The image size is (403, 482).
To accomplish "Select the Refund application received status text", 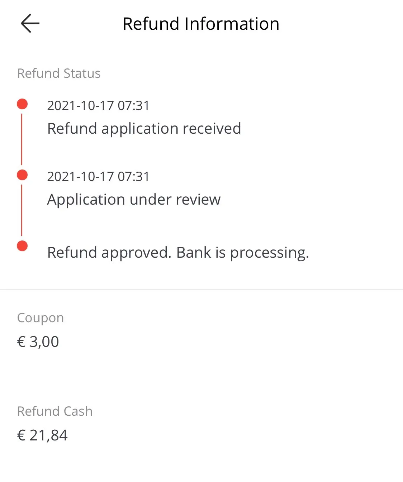I will point(144,129).
